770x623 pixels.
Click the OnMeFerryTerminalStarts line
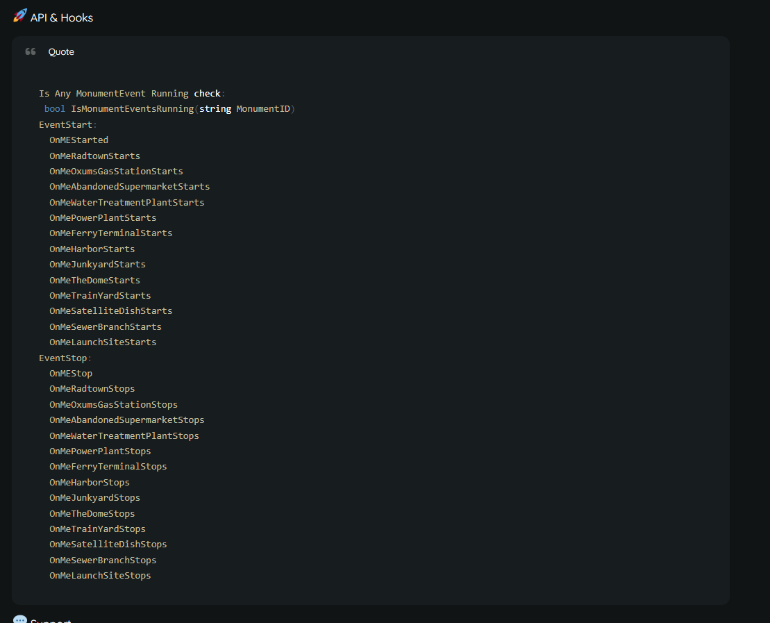click(x=111, y=233)
